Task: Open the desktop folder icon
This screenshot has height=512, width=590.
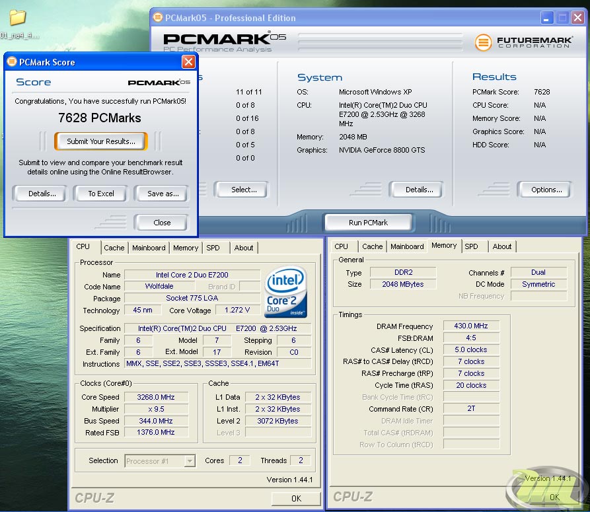Action: [17, 17]
